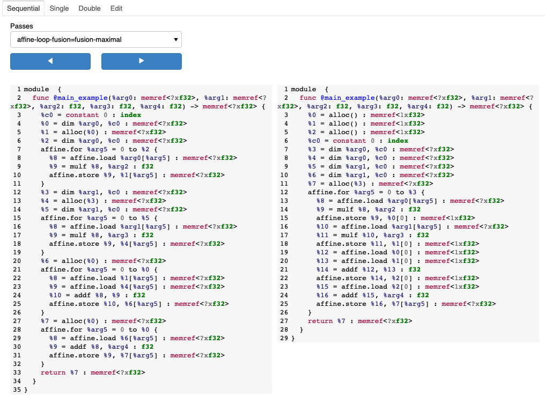Switch to the Sequential tab

(x=23, y=9)
